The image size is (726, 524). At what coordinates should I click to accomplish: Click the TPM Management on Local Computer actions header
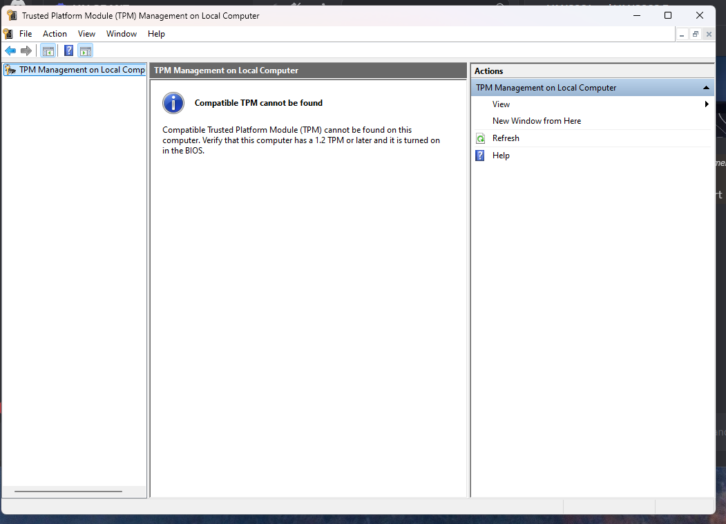[592, 88]
